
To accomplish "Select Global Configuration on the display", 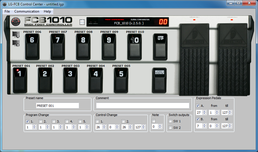I will (140, 20).
